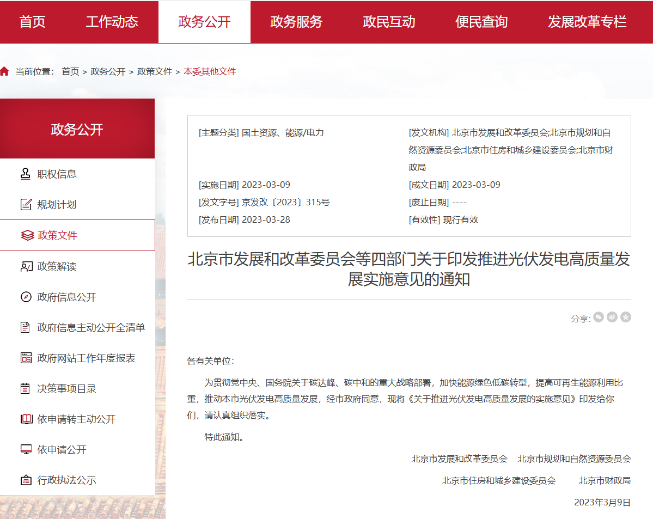The image size is (653, 519).
Task: Select 政策解读 in the sidebar
Action: pyautogui.click(x=57, y=266)
